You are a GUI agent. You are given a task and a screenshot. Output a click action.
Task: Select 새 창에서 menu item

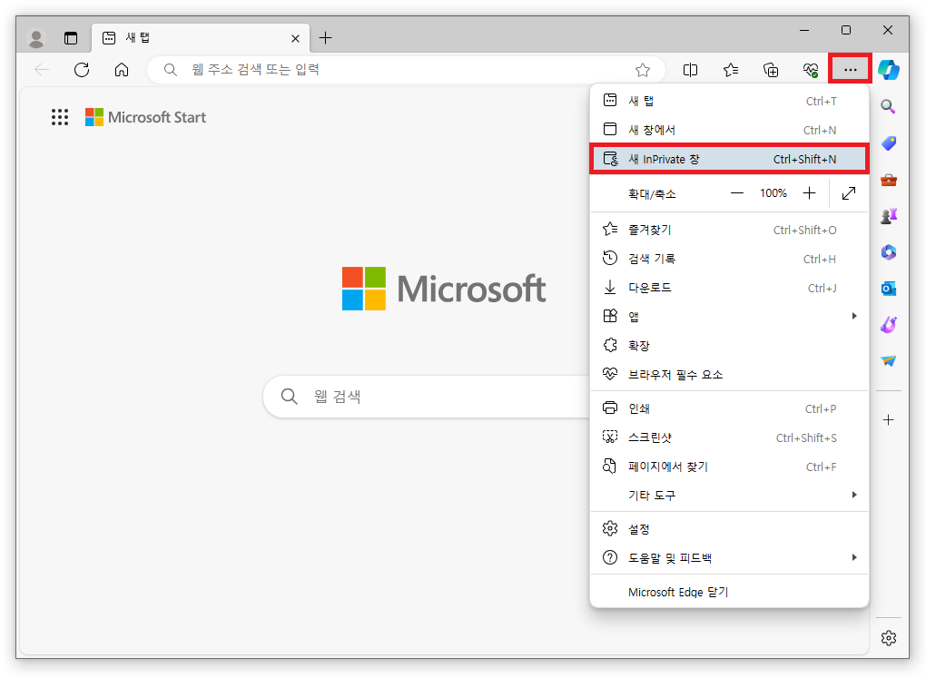(x=729, y=130)
